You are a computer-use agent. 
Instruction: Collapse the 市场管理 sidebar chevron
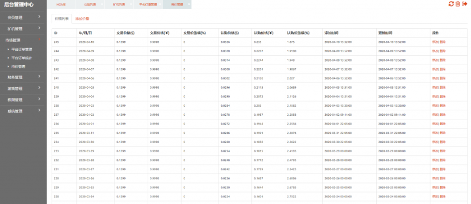40,39
